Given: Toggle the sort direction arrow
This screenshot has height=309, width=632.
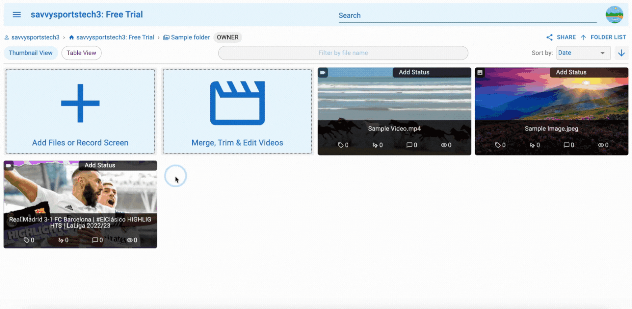Looking at the screenshot, I should tap(621, 53).
